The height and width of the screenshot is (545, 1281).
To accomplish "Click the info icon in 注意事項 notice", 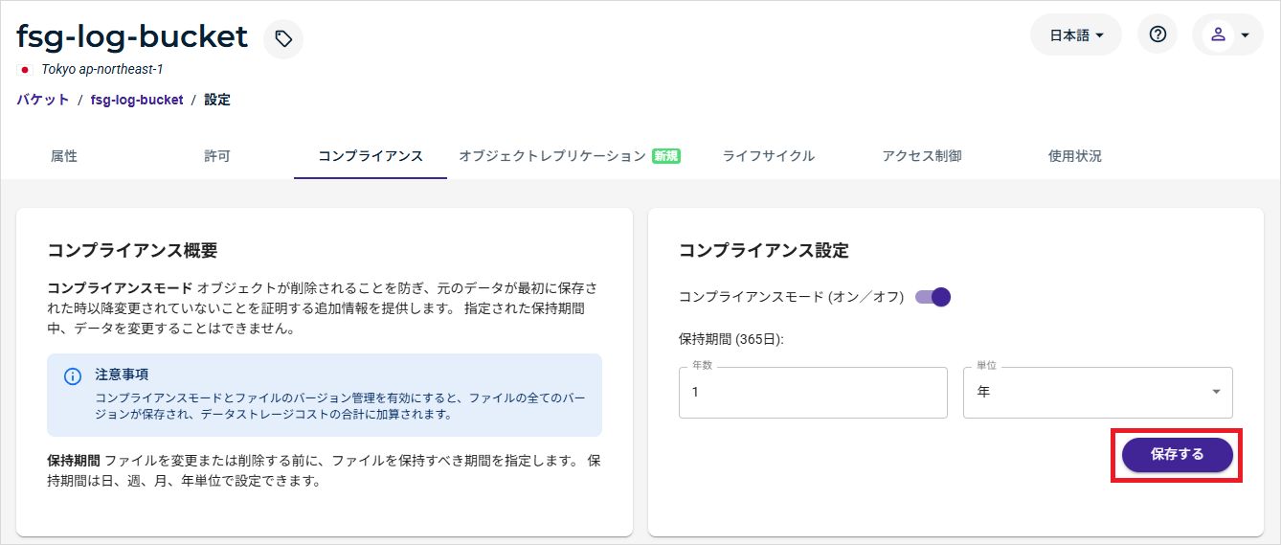I will point(73,376).
